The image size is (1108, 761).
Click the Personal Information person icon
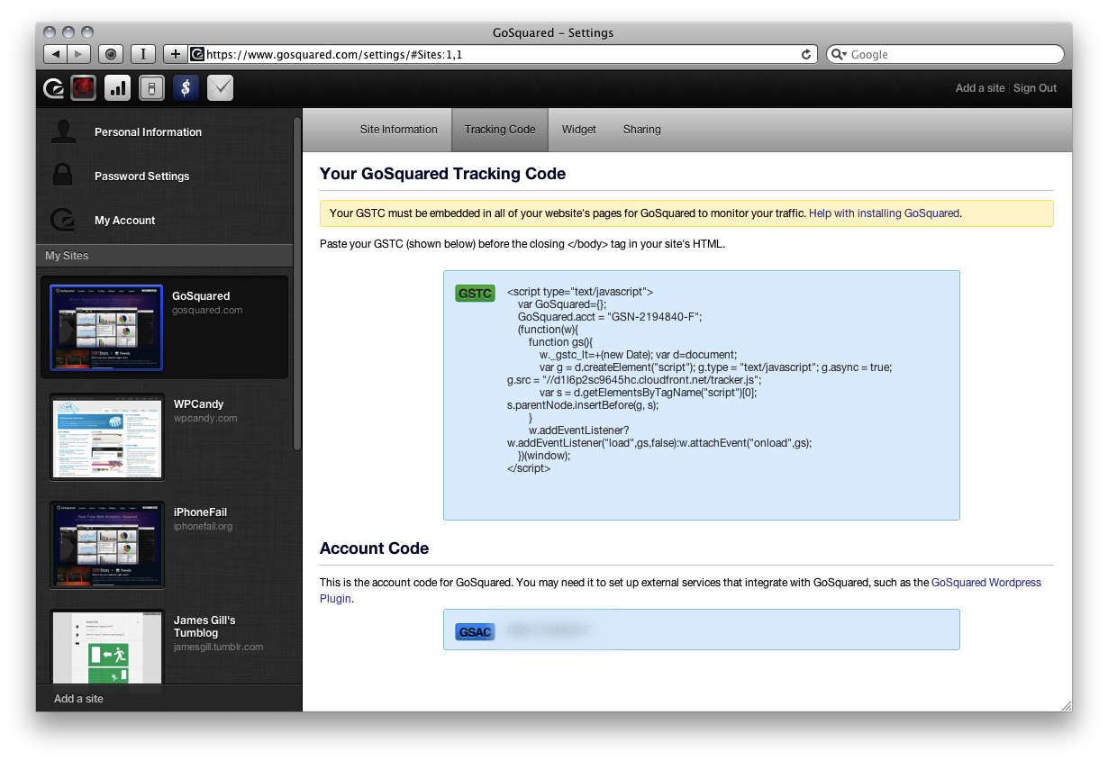[x=63, y=131]
